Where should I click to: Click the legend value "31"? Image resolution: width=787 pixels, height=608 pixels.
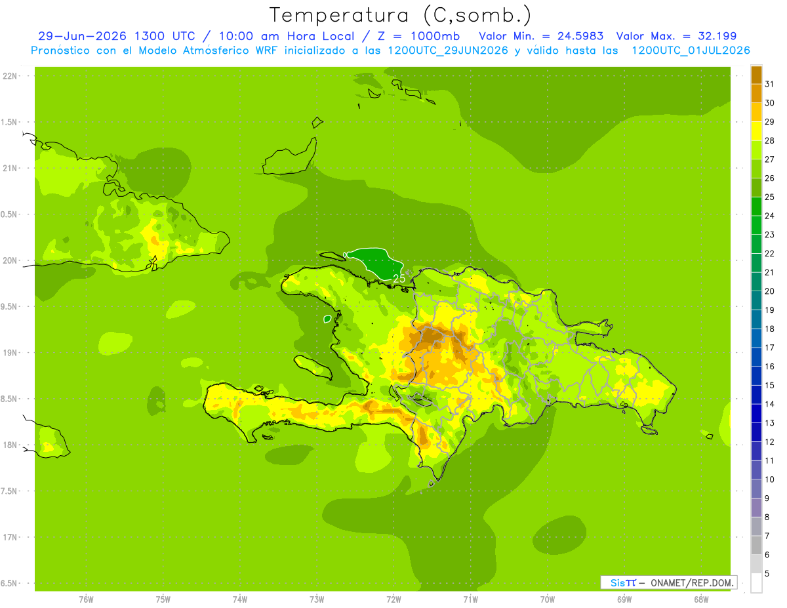[x=770, y=84]
